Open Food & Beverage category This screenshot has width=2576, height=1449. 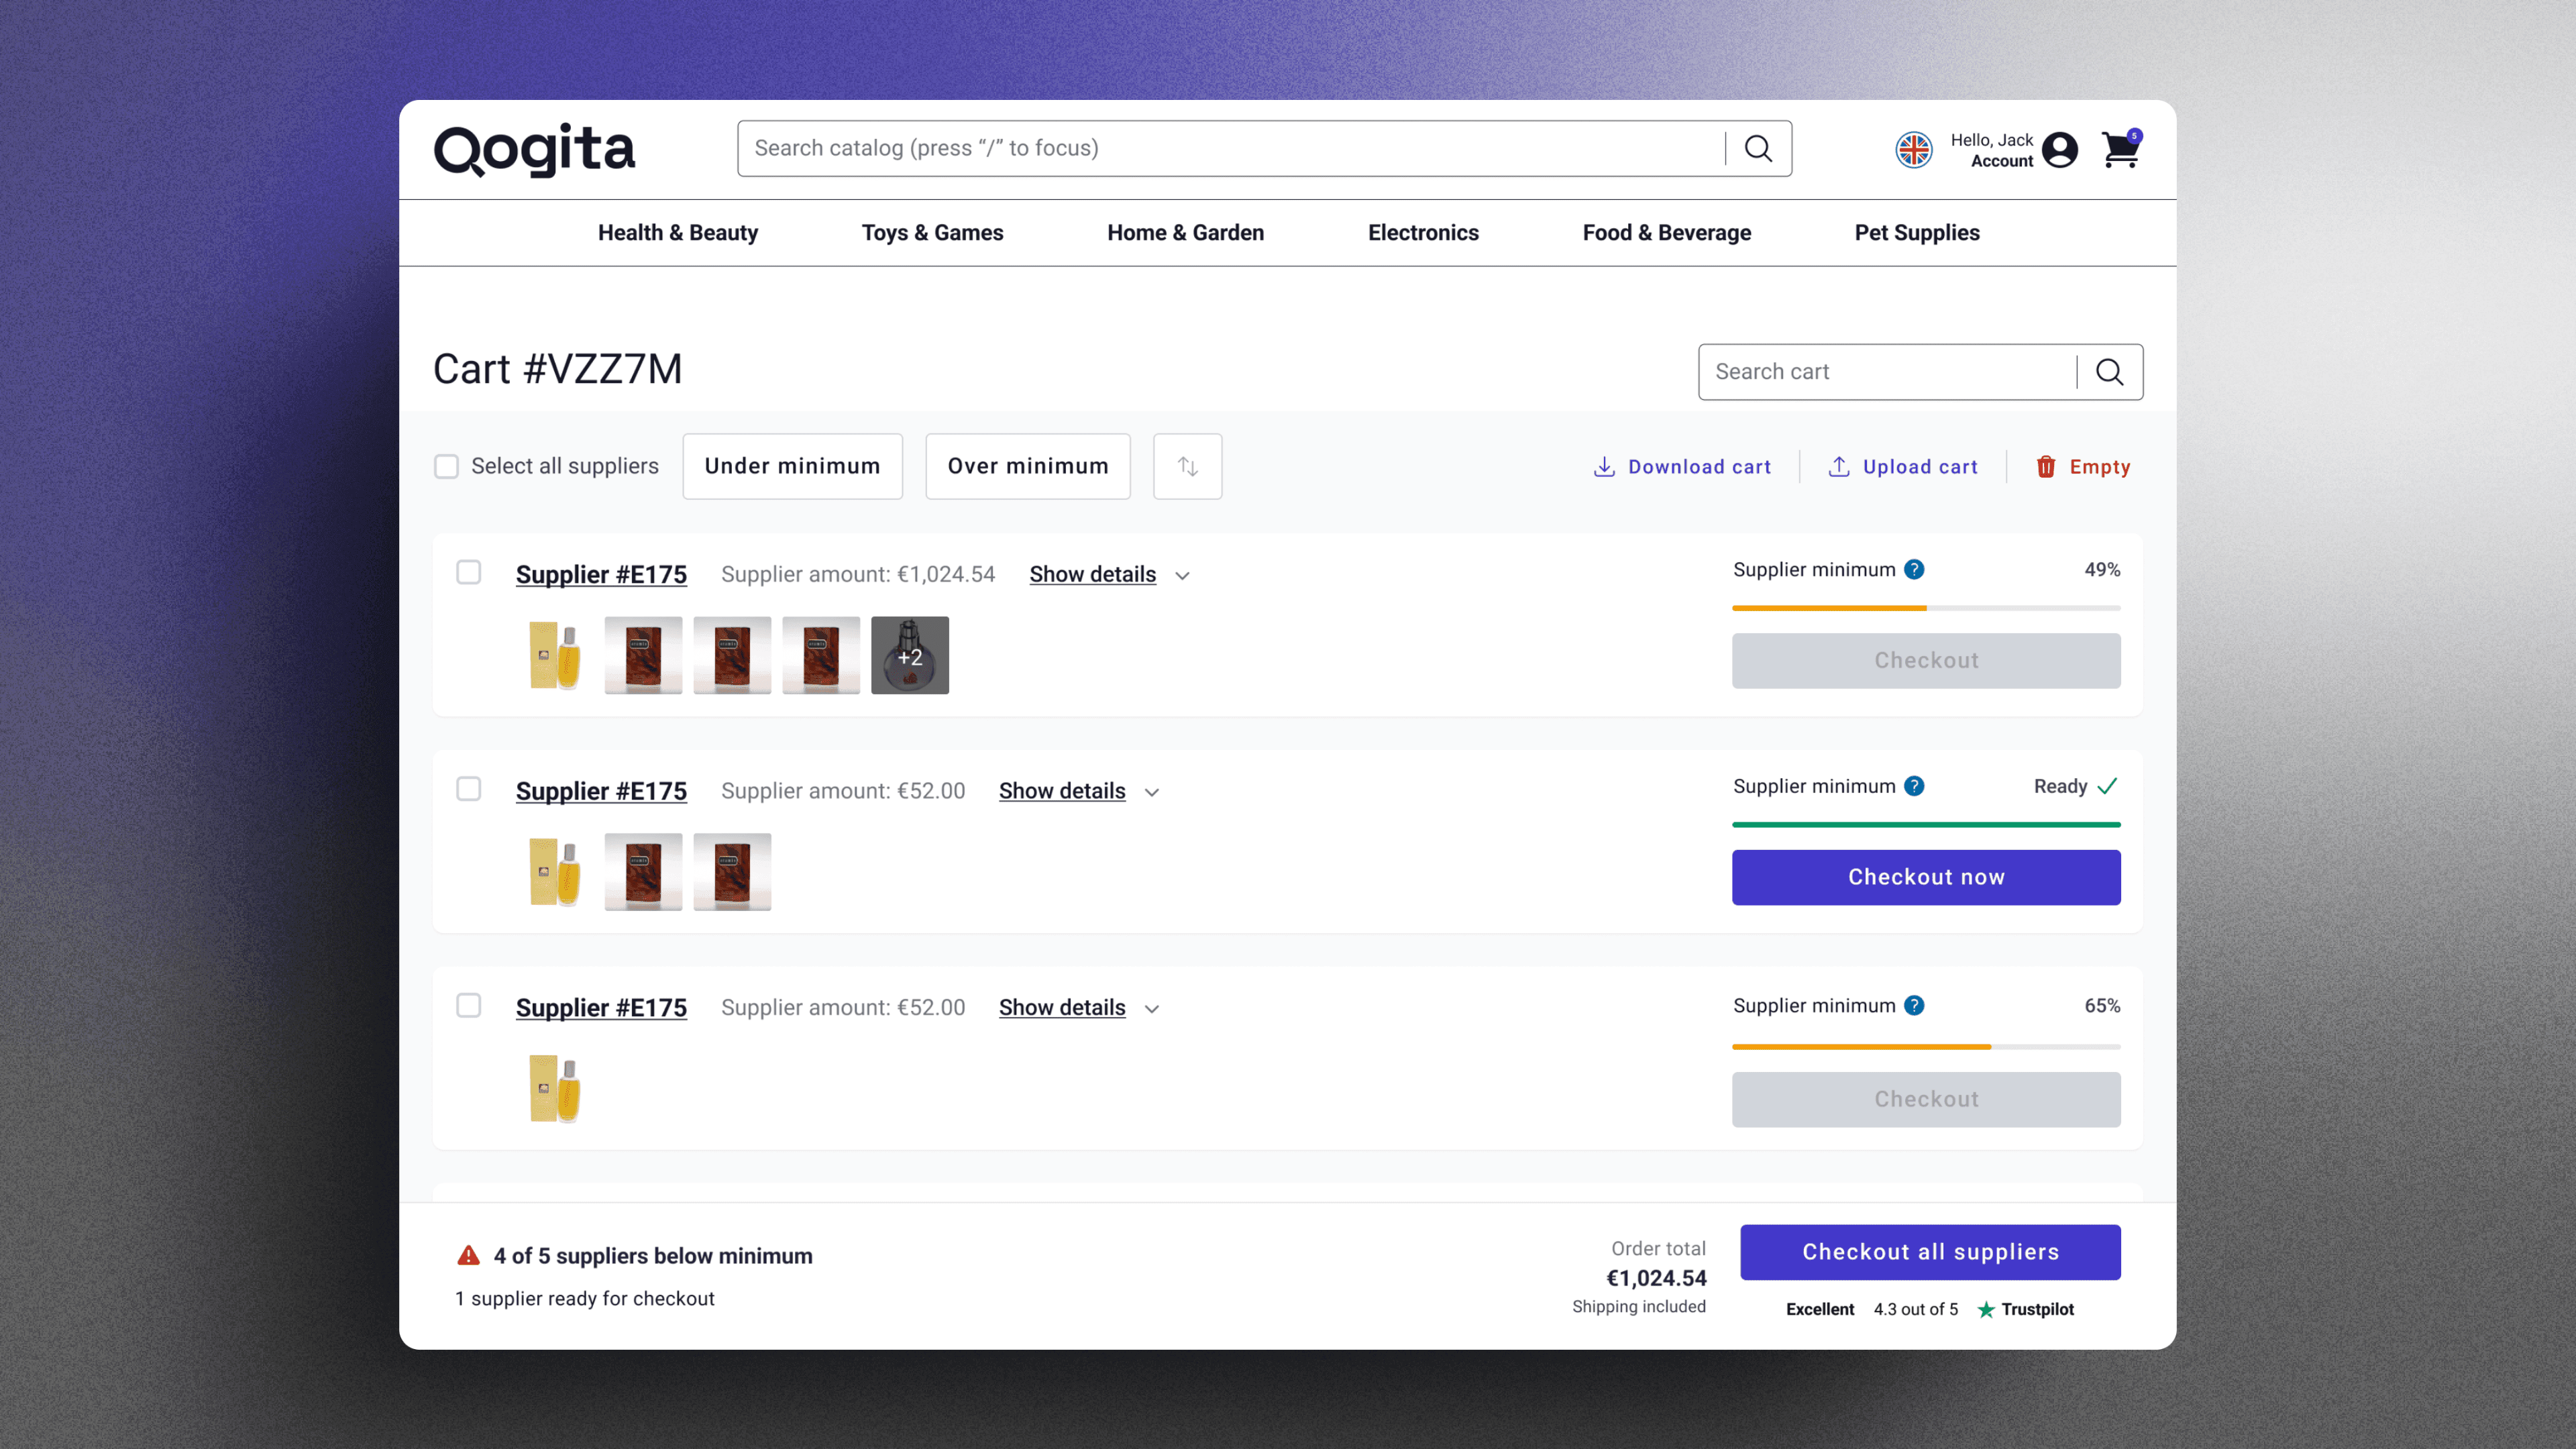[1666, 233]
